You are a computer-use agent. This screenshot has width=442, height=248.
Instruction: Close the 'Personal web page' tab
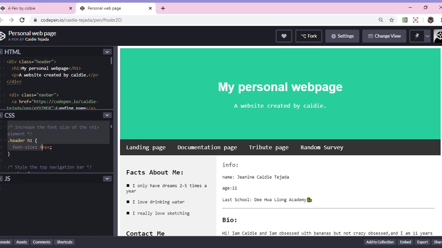(150, 8)
